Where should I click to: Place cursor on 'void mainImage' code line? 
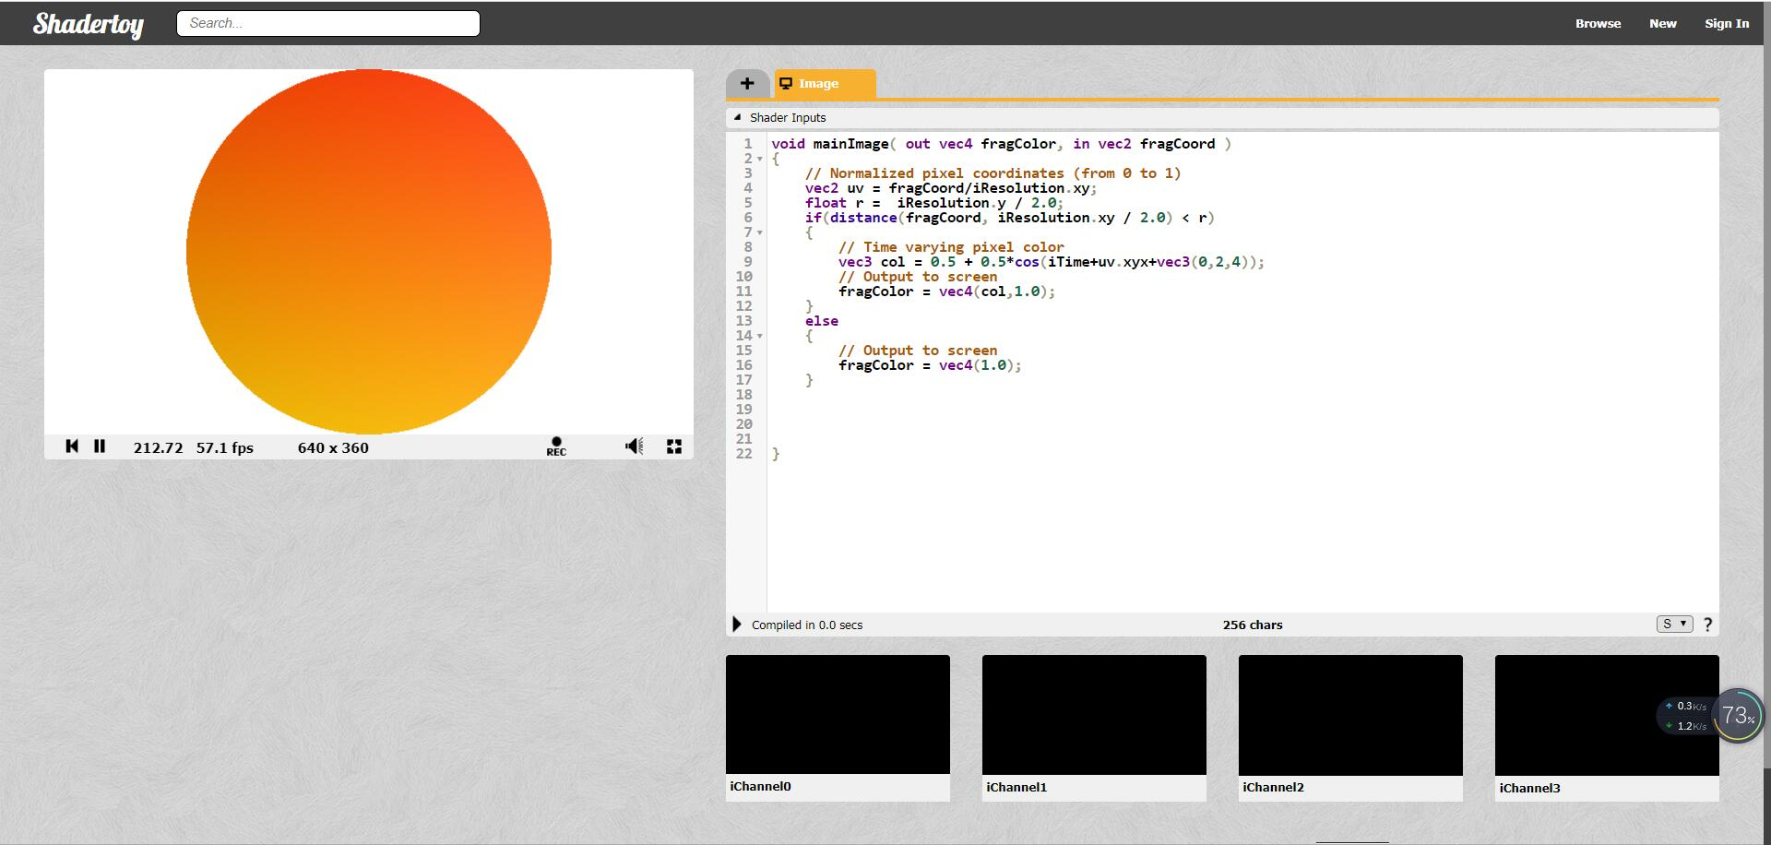coord(1001,144)
